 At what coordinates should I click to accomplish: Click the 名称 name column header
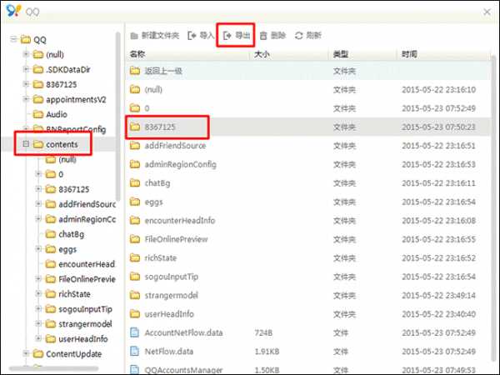tap(137, 54)
